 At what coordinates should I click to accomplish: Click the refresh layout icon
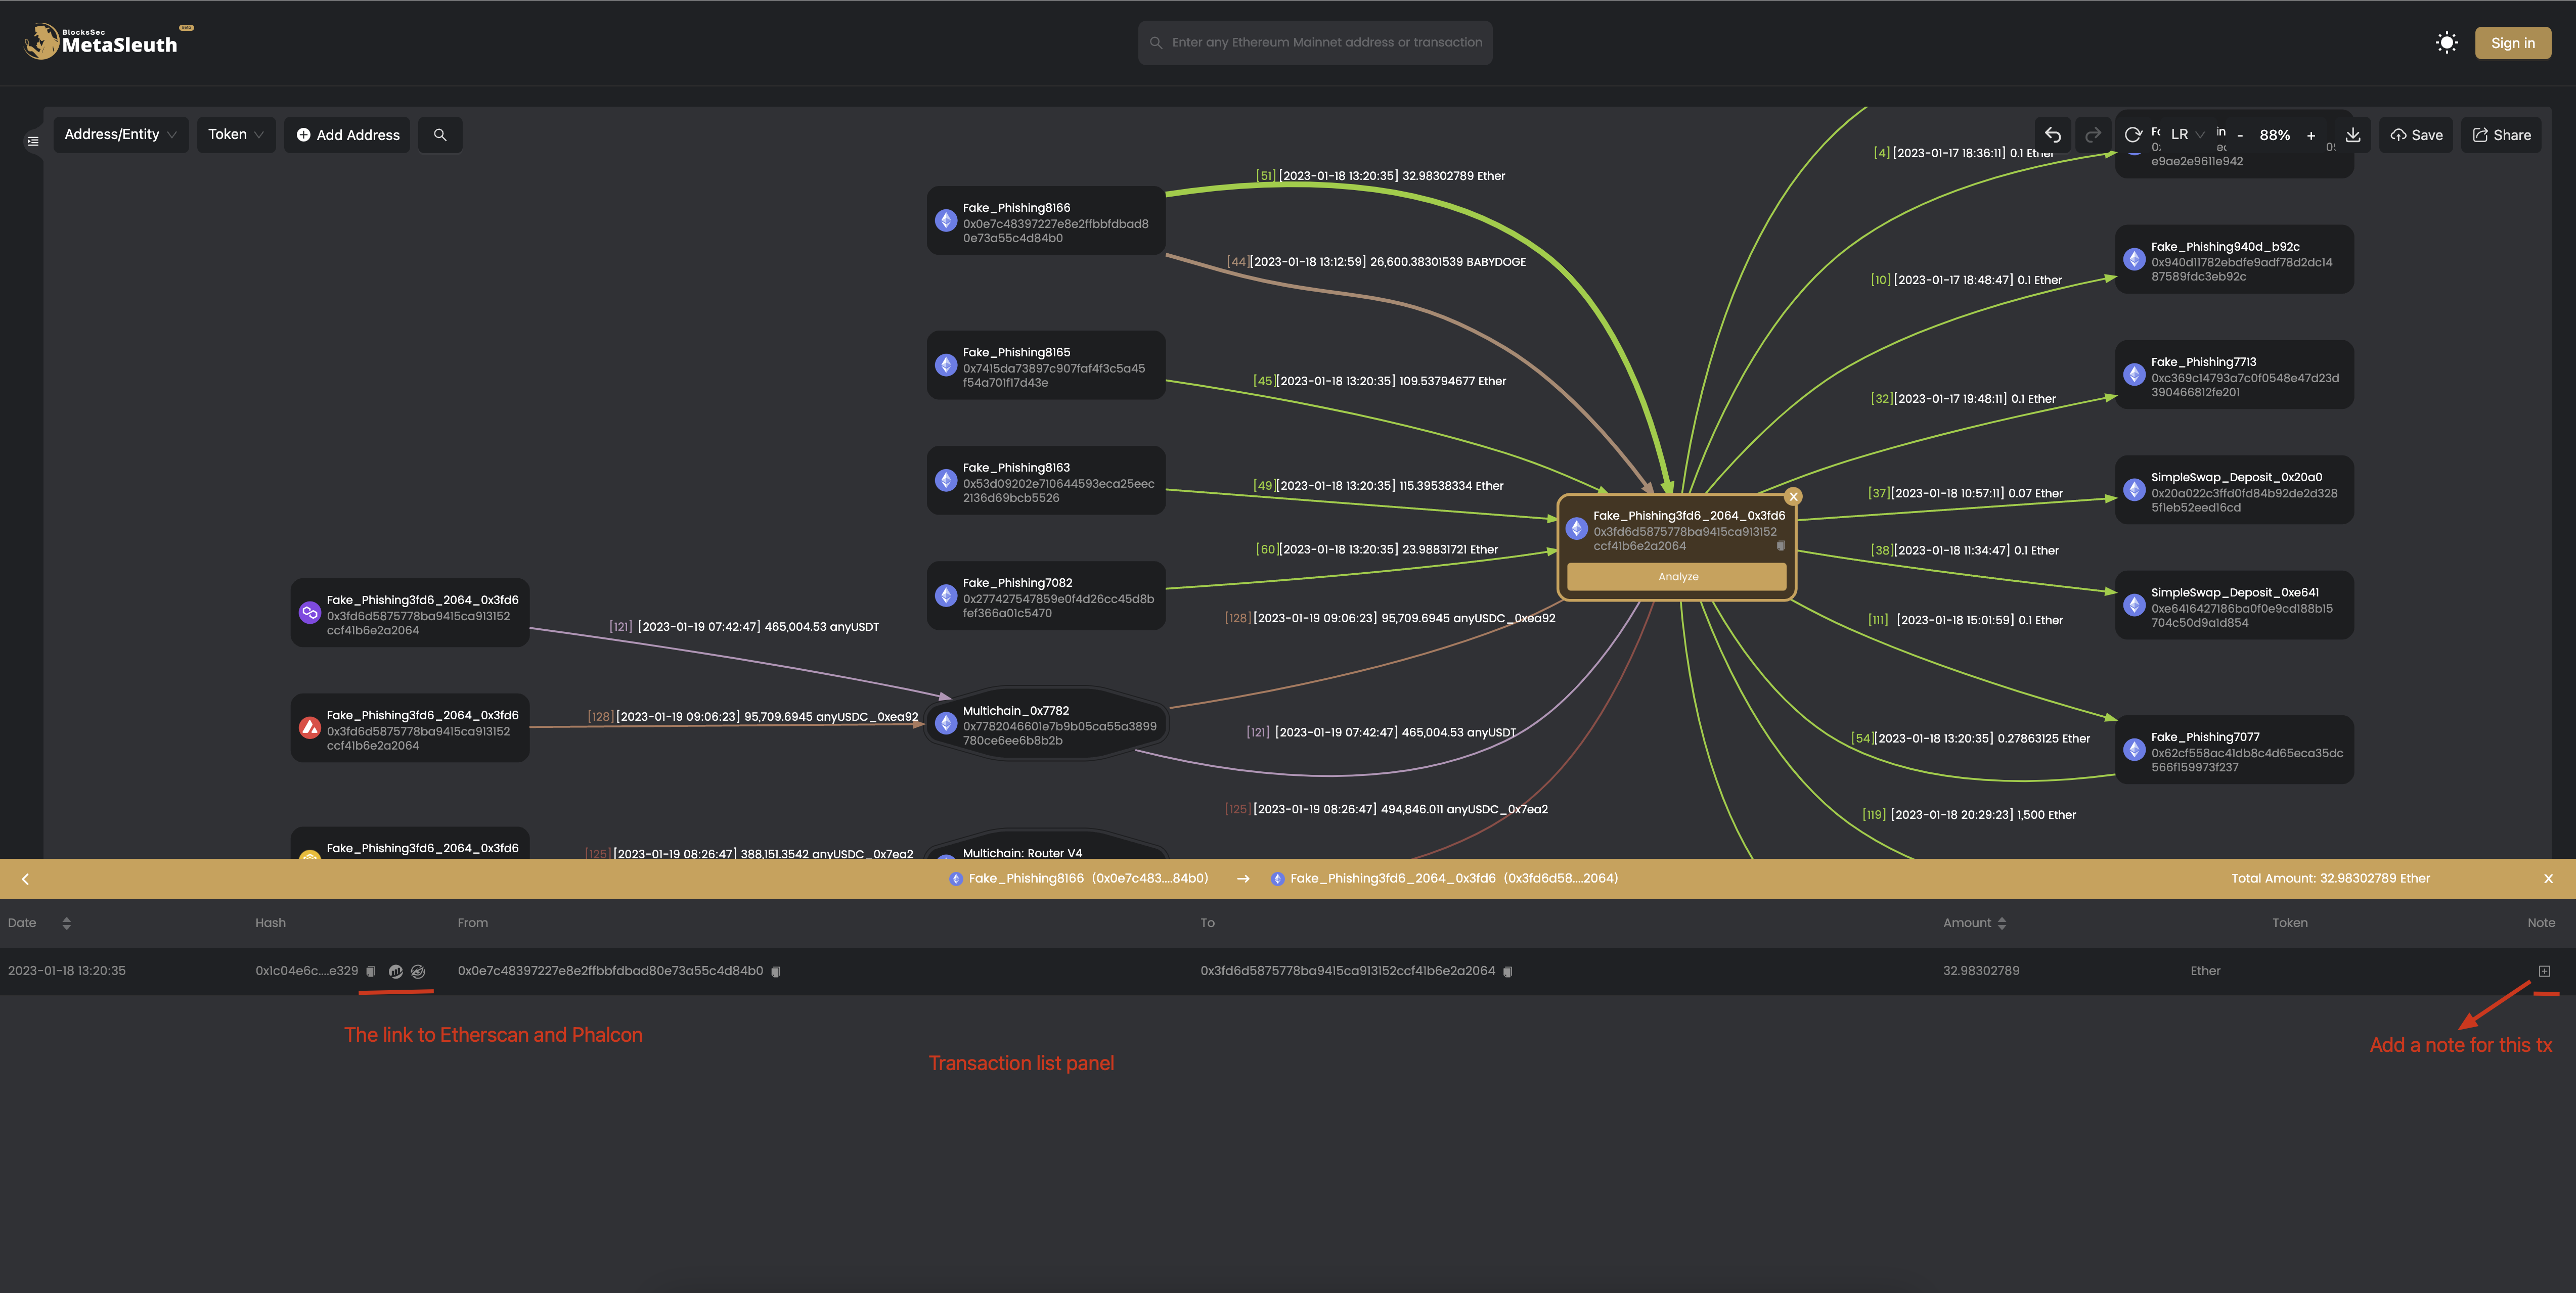(x=2132, y=135)
